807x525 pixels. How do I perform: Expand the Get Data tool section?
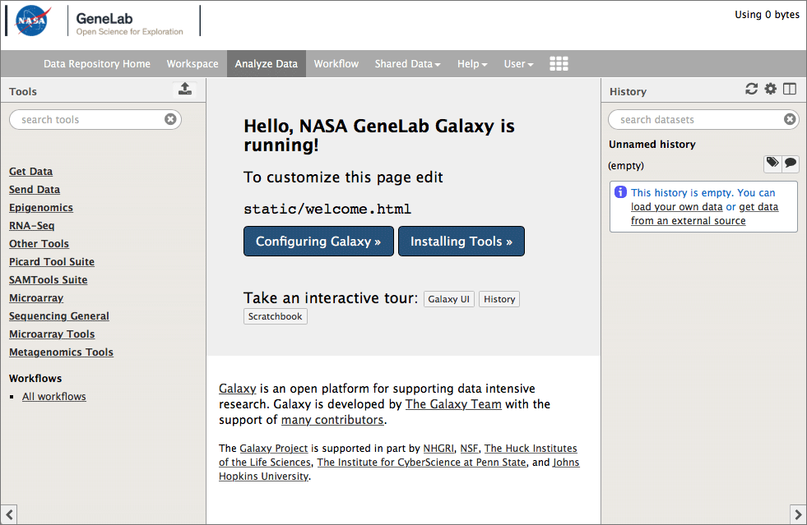click(x=31, y=171)
